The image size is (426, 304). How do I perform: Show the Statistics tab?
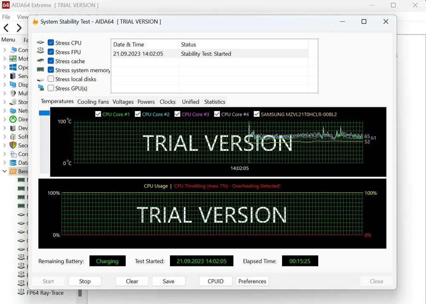click(215, 102)
